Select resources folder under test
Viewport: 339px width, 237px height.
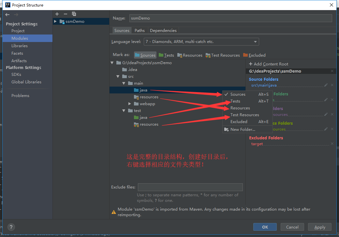click(146, 125)
